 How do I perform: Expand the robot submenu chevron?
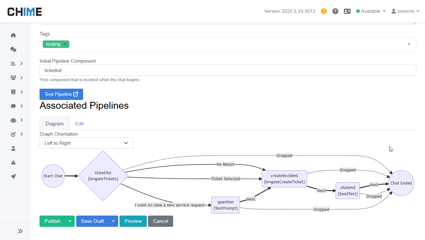[x=22, y=120]
